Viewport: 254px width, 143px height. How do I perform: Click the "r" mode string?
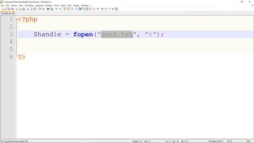[x=150, y=35]
